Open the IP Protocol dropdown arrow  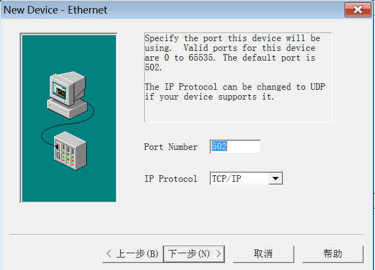pyautogui.click(x=276, y=179)
